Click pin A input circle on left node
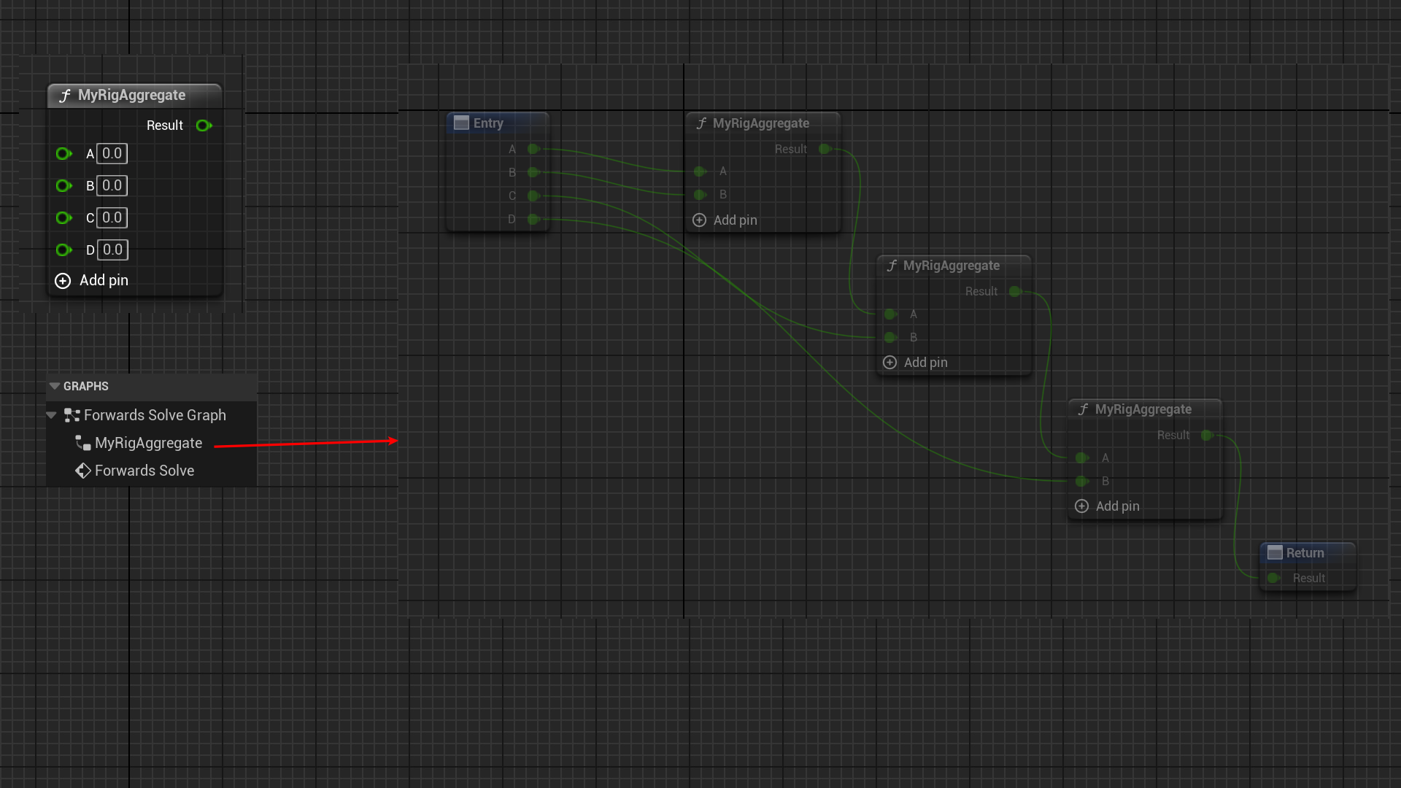 click(63, 154)
